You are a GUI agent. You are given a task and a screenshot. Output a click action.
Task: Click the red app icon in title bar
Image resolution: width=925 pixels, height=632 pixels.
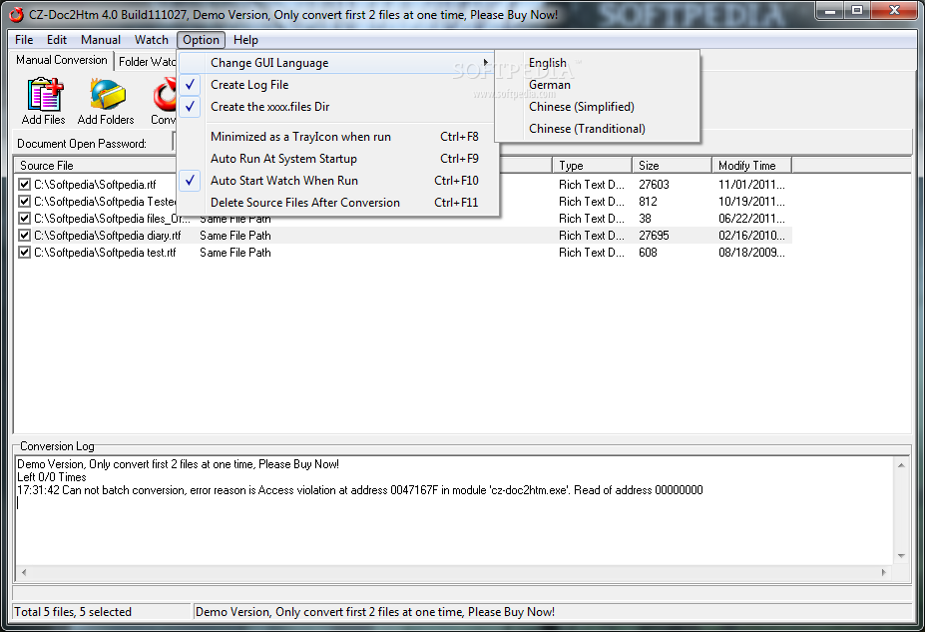pyautogui.click(x=16, y=14)
